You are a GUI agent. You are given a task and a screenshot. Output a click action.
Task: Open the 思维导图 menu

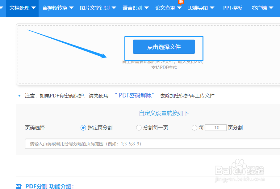[198, 8]
